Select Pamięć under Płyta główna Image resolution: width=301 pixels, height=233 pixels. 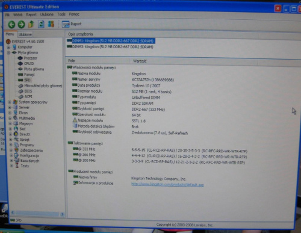[x=29, y=75]
